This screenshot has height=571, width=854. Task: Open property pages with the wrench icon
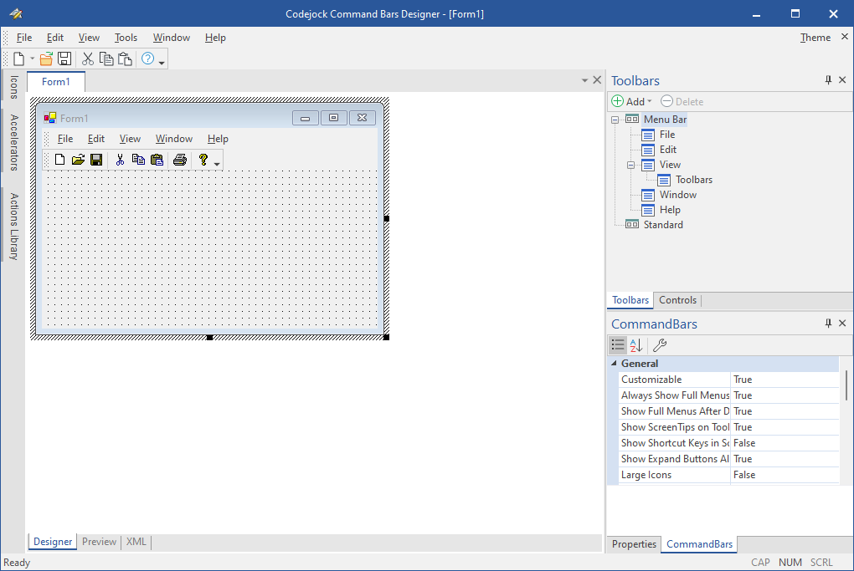[x=659, y=344]
